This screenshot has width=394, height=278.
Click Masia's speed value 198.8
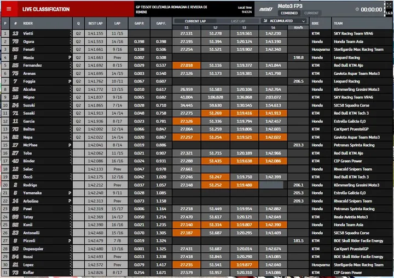click(298, 57)
